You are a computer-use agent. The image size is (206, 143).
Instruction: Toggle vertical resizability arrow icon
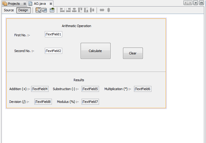click(x=108, y=10)
